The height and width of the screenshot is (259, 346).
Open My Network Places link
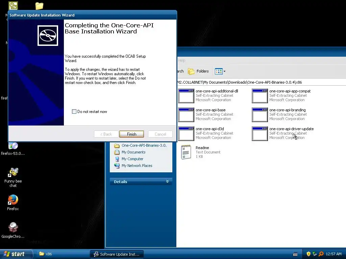pyautogui.click(x=137, y=166)
